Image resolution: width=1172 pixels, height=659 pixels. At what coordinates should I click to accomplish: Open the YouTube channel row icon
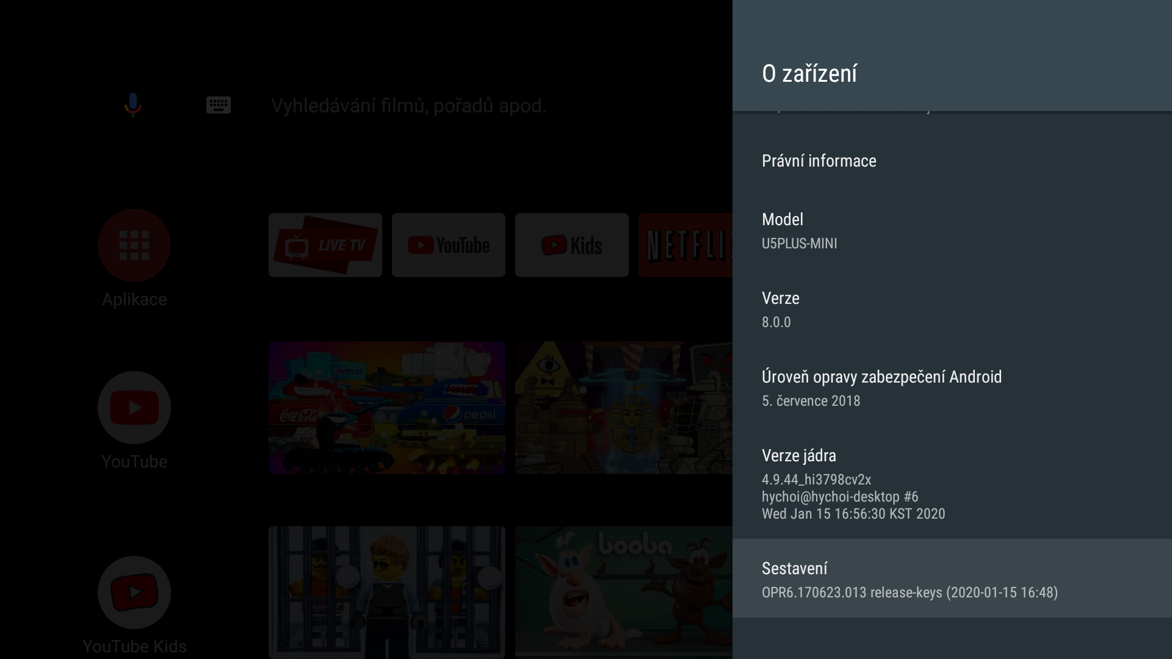134,408
